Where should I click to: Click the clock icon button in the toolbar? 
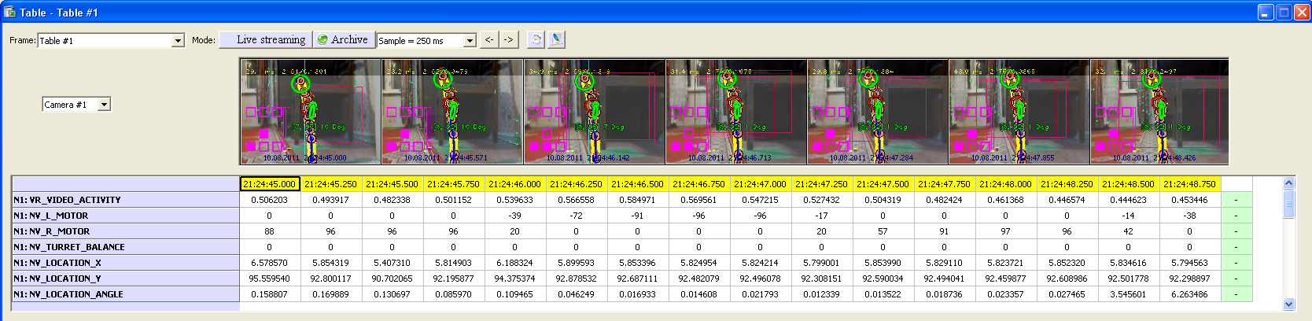[536, 39]
